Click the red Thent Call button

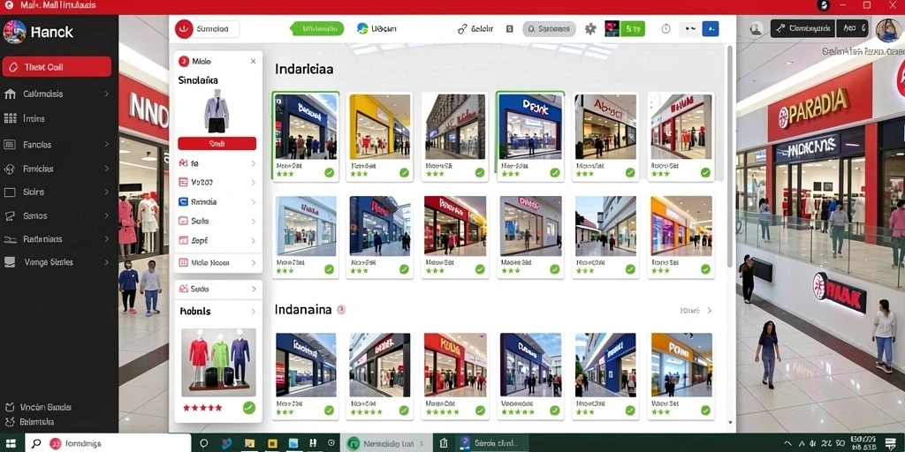tap(57, 67)
